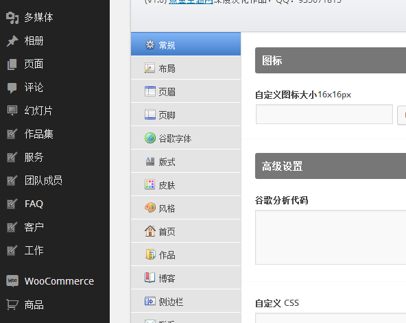
Task: Click the 首页 house icon
Action: click(x=150, y=231)
